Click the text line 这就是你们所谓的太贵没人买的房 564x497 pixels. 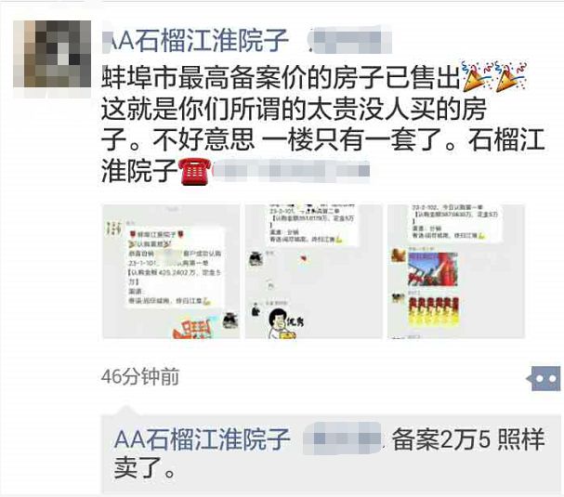(294, 109)
